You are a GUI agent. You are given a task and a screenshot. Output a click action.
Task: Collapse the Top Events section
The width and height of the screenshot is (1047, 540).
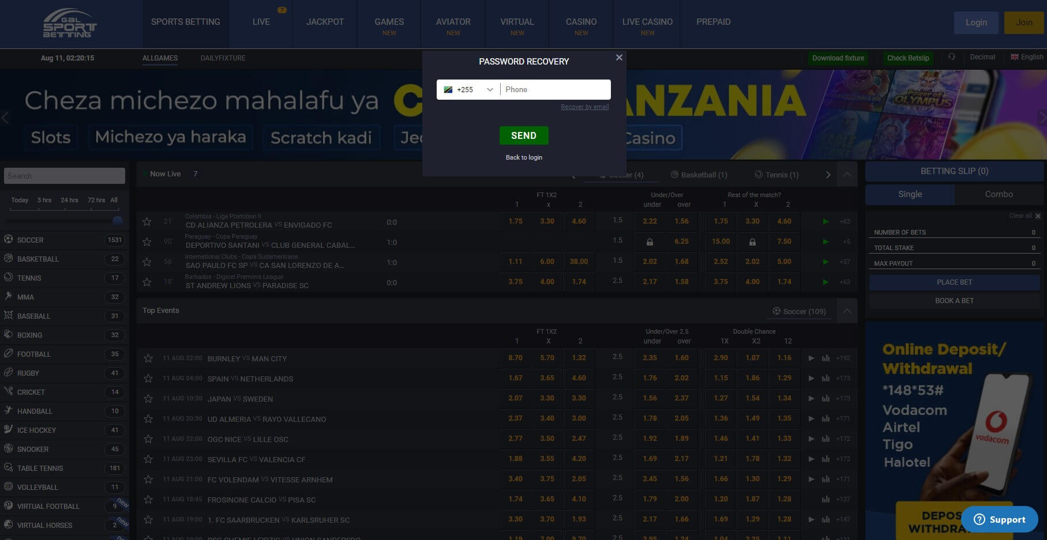[x=847, y=311]
